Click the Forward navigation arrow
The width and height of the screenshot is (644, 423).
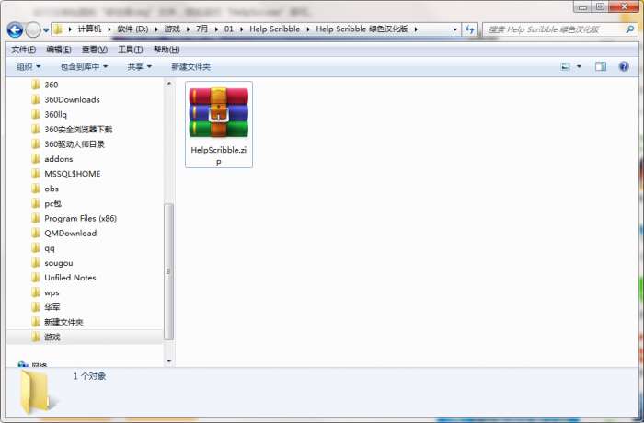pyautogui.click(x=33, y=29)
